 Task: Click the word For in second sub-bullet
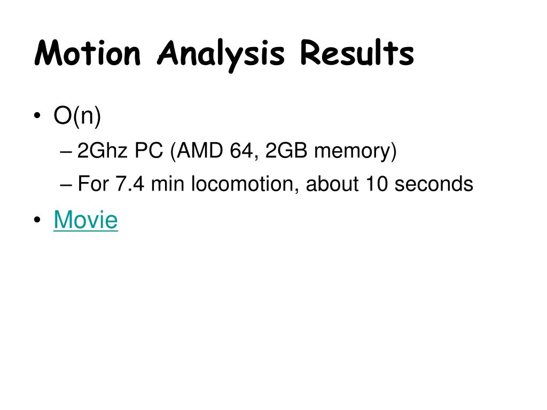pyautogui.click(x=93, y=184)
